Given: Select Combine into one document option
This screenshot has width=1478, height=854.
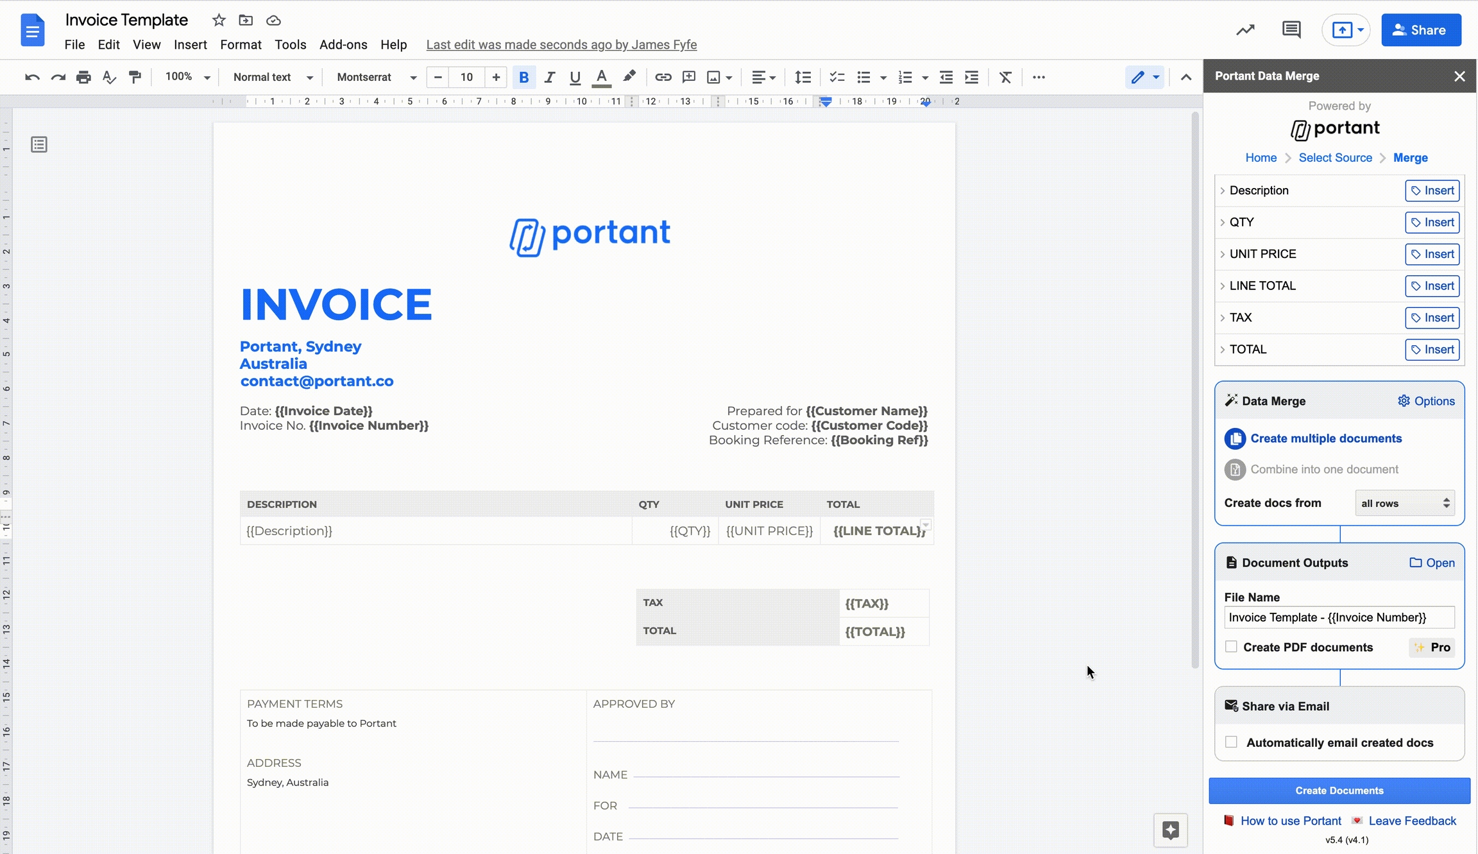Looking at the screenshot, I should 1323,470.
